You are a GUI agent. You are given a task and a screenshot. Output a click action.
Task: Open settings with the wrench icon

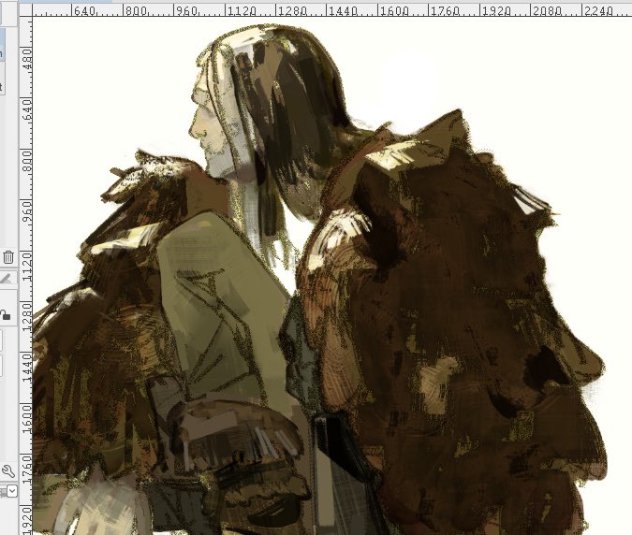pos(7,470)
